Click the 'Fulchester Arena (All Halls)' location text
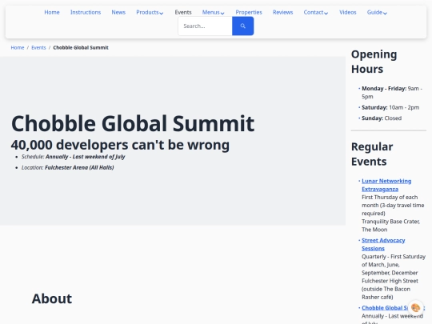The width and height of the screenshot is (432, 324). (79, 167)
